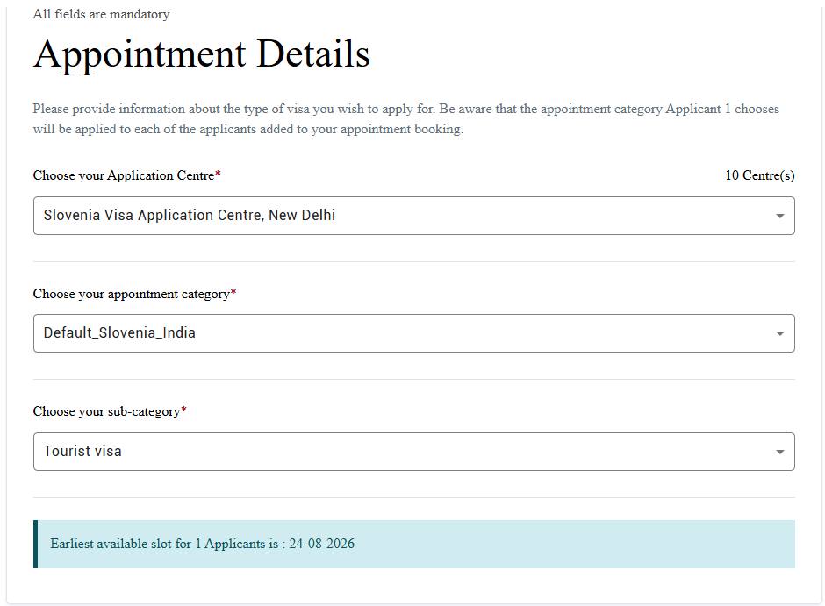Click the All fields are mandatory note

101,14
